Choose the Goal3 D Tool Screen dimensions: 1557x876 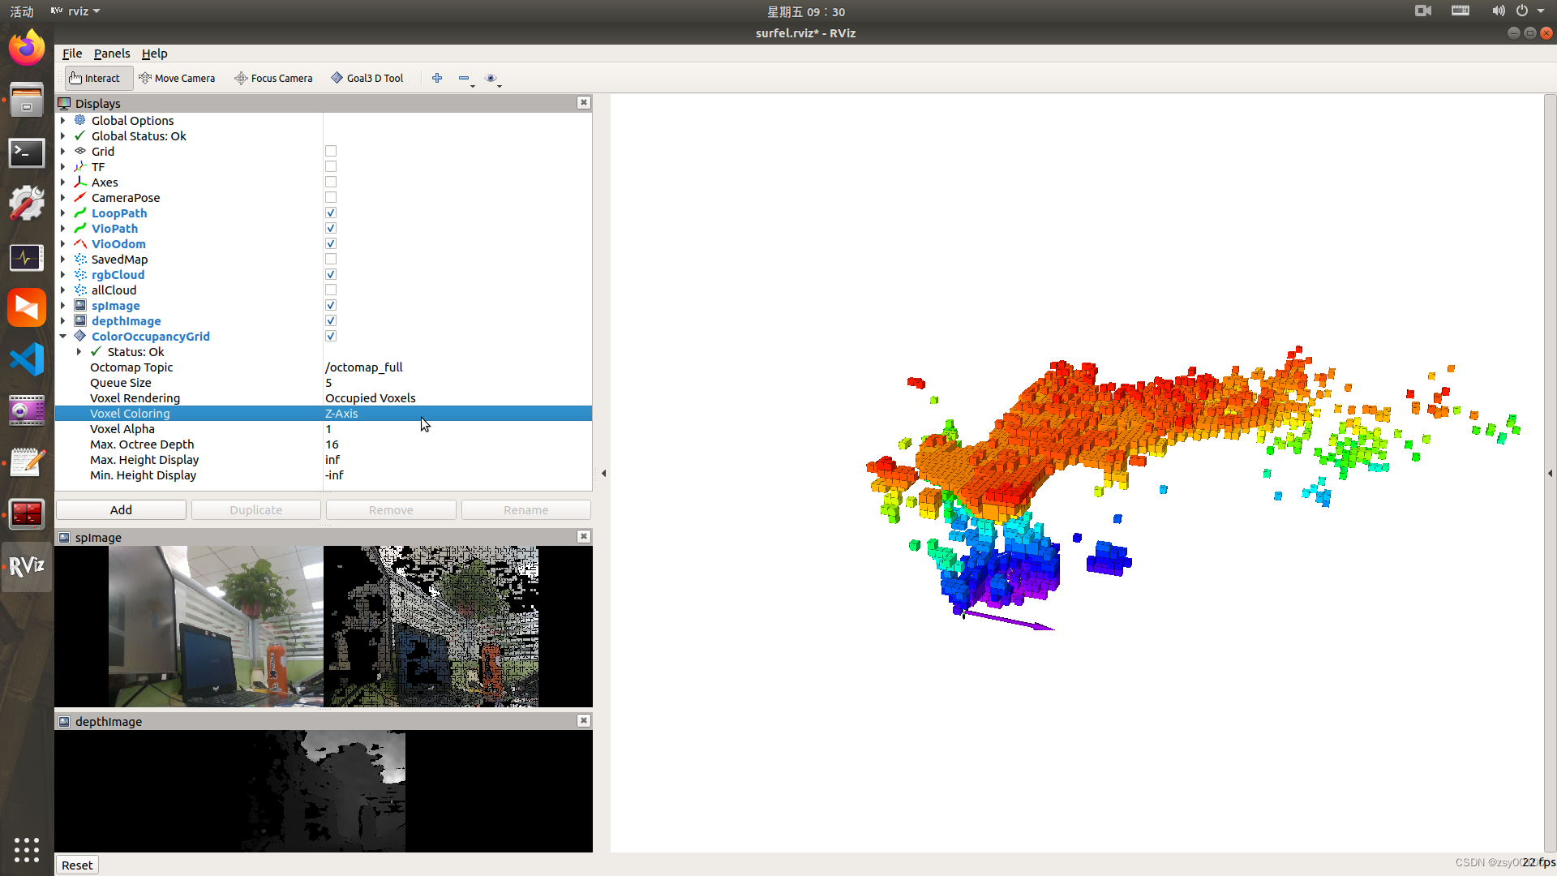(x=367, y=78)
